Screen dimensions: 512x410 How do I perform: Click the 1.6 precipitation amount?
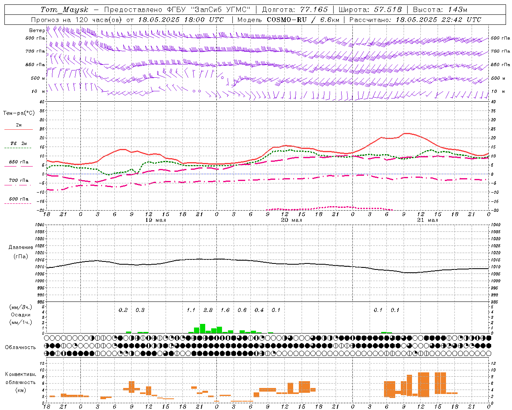[225, 310]
